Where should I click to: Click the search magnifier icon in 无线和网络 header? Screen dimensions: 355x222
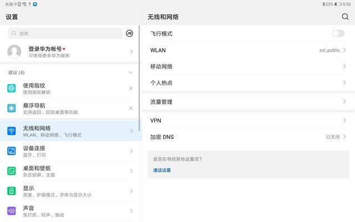coord(345,17)
